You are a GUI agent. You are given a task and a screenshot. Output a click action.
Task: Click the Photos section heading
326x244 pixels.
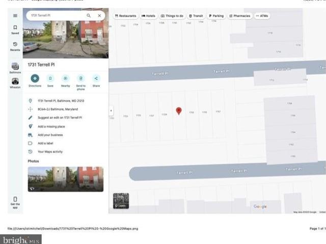(x=33, y=161)
